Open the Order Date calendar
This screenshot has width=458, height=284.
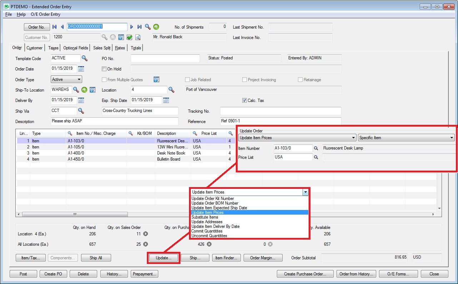(81, 69)
